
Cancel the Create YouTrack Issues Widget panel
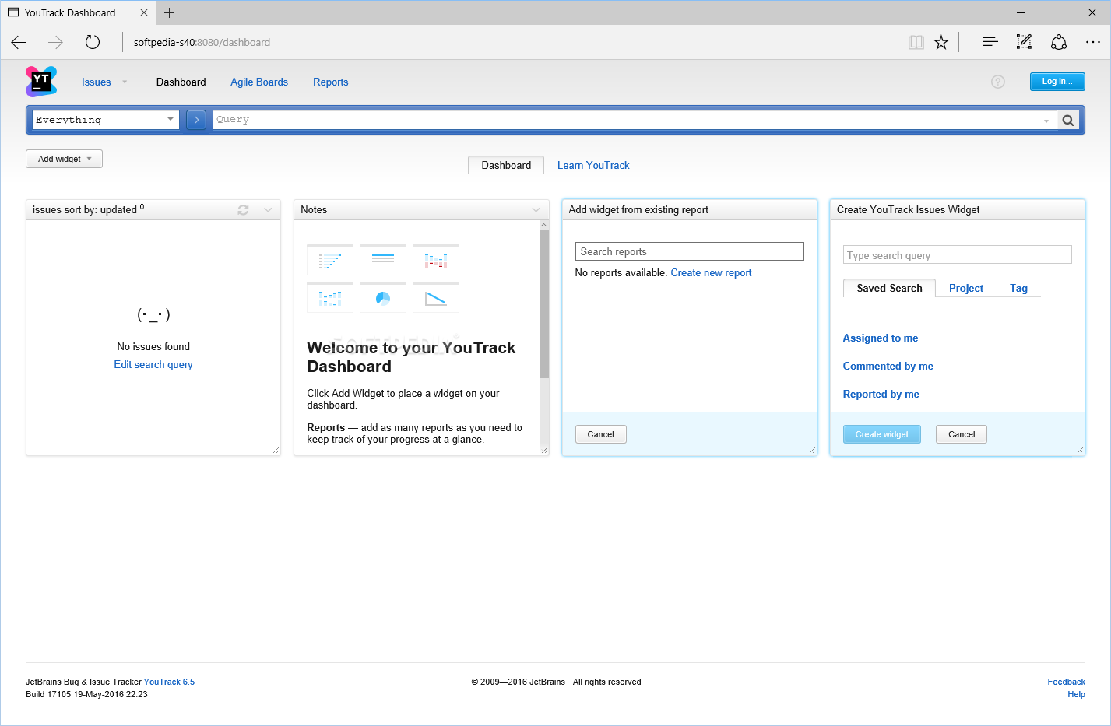[962, 434]
